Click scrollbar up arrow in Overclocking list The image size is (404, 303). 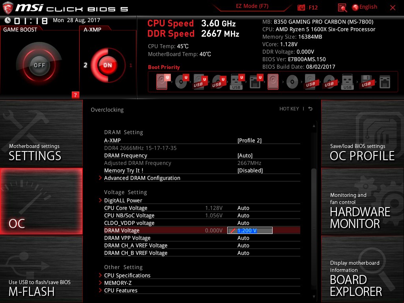(x=314, y=126)
